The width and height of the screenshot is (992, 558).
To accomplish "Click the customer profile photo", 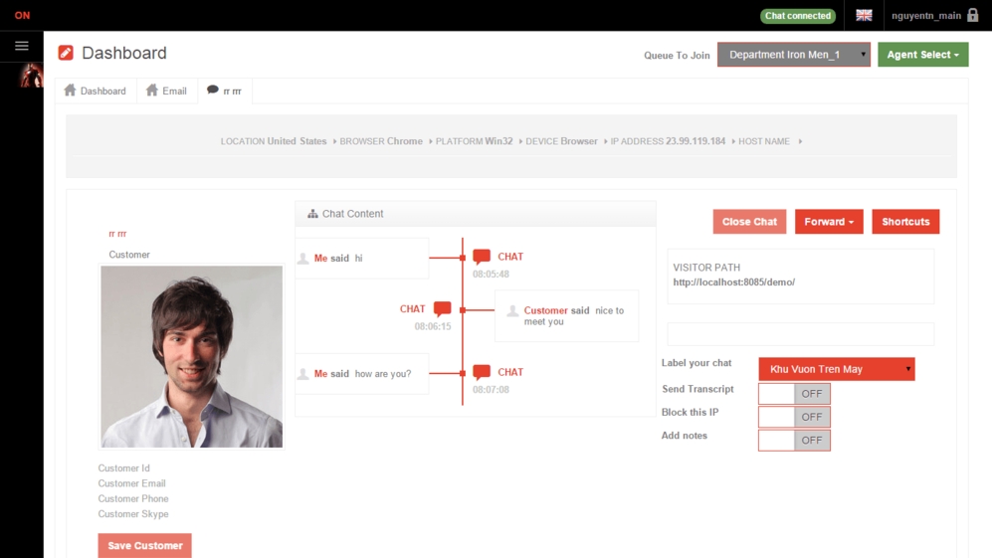I will [192, 356].
